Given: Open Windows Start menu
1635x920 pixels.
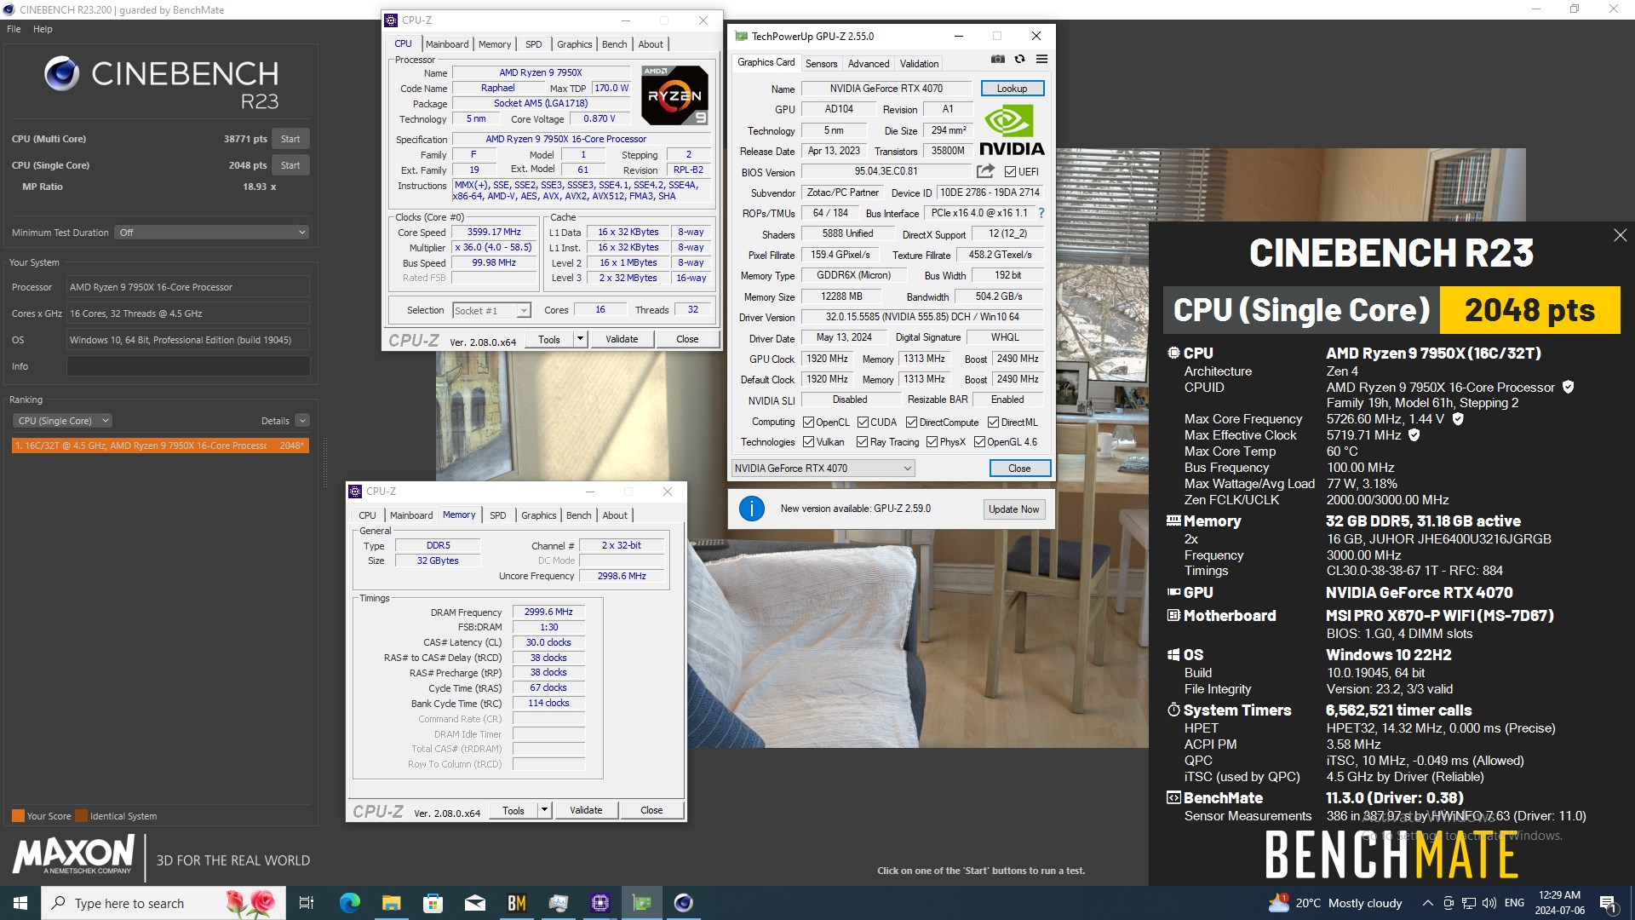Looking at the screenshot, I should [20, 903].
